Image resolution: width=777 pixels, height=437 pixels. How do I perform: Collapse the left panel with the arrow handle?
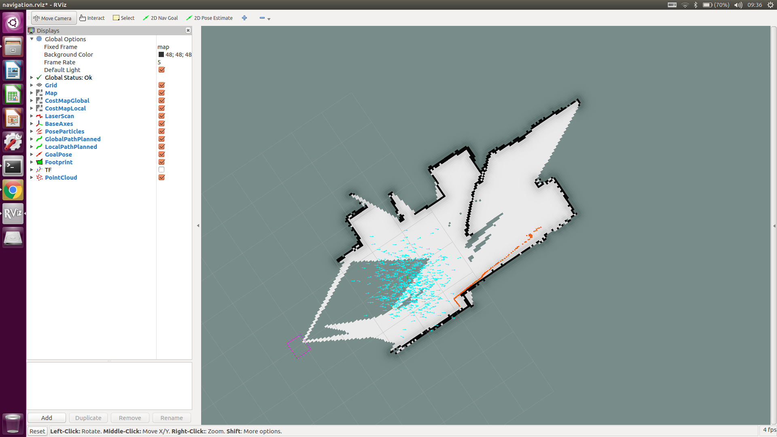click(x=198, y=225)
